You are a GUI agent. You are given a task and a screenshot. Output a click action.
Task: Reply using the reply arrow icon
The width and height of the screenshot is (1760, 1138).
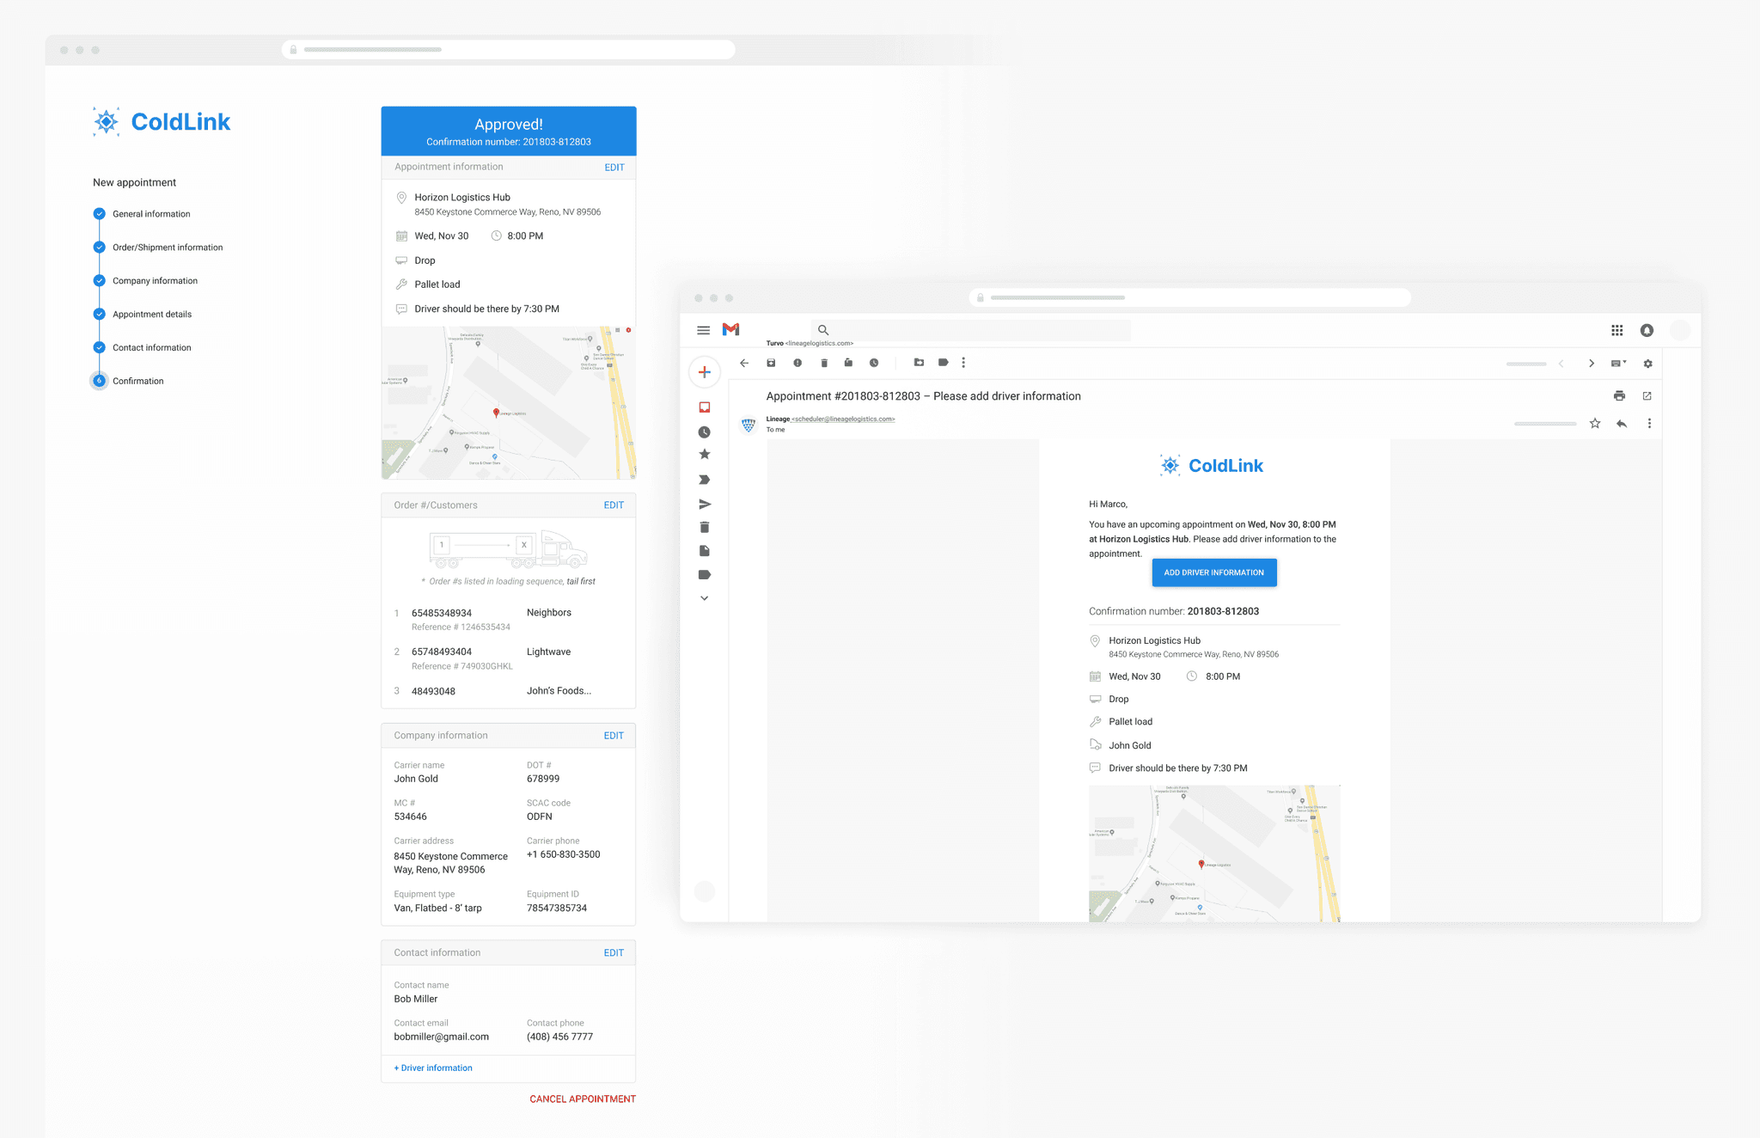(1622, 424)
